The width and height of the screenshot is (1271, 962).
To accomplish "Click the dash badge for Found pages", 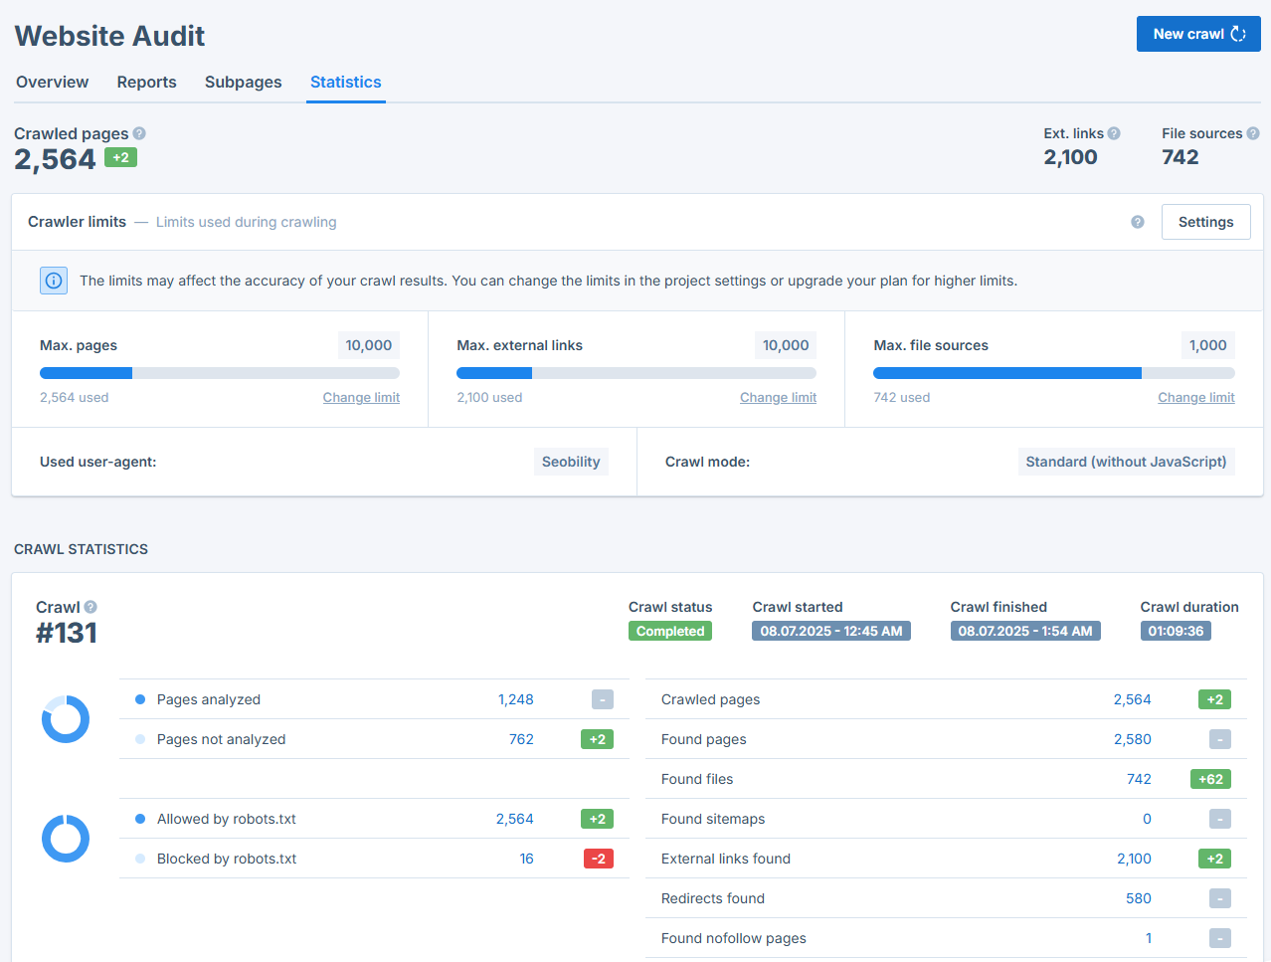I will pyautogui.click(x=1220, y=739).
